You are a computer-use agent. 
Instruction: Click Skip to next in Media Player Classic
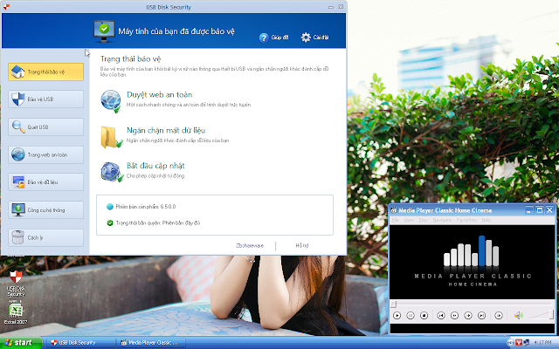click(x=481, y=316)
